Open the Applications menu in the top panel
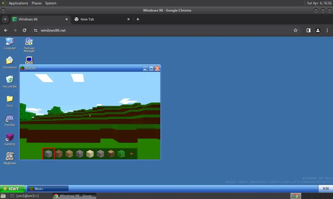Screen dimensions: 333x199 pyautogui.click(x=18, y=3)
